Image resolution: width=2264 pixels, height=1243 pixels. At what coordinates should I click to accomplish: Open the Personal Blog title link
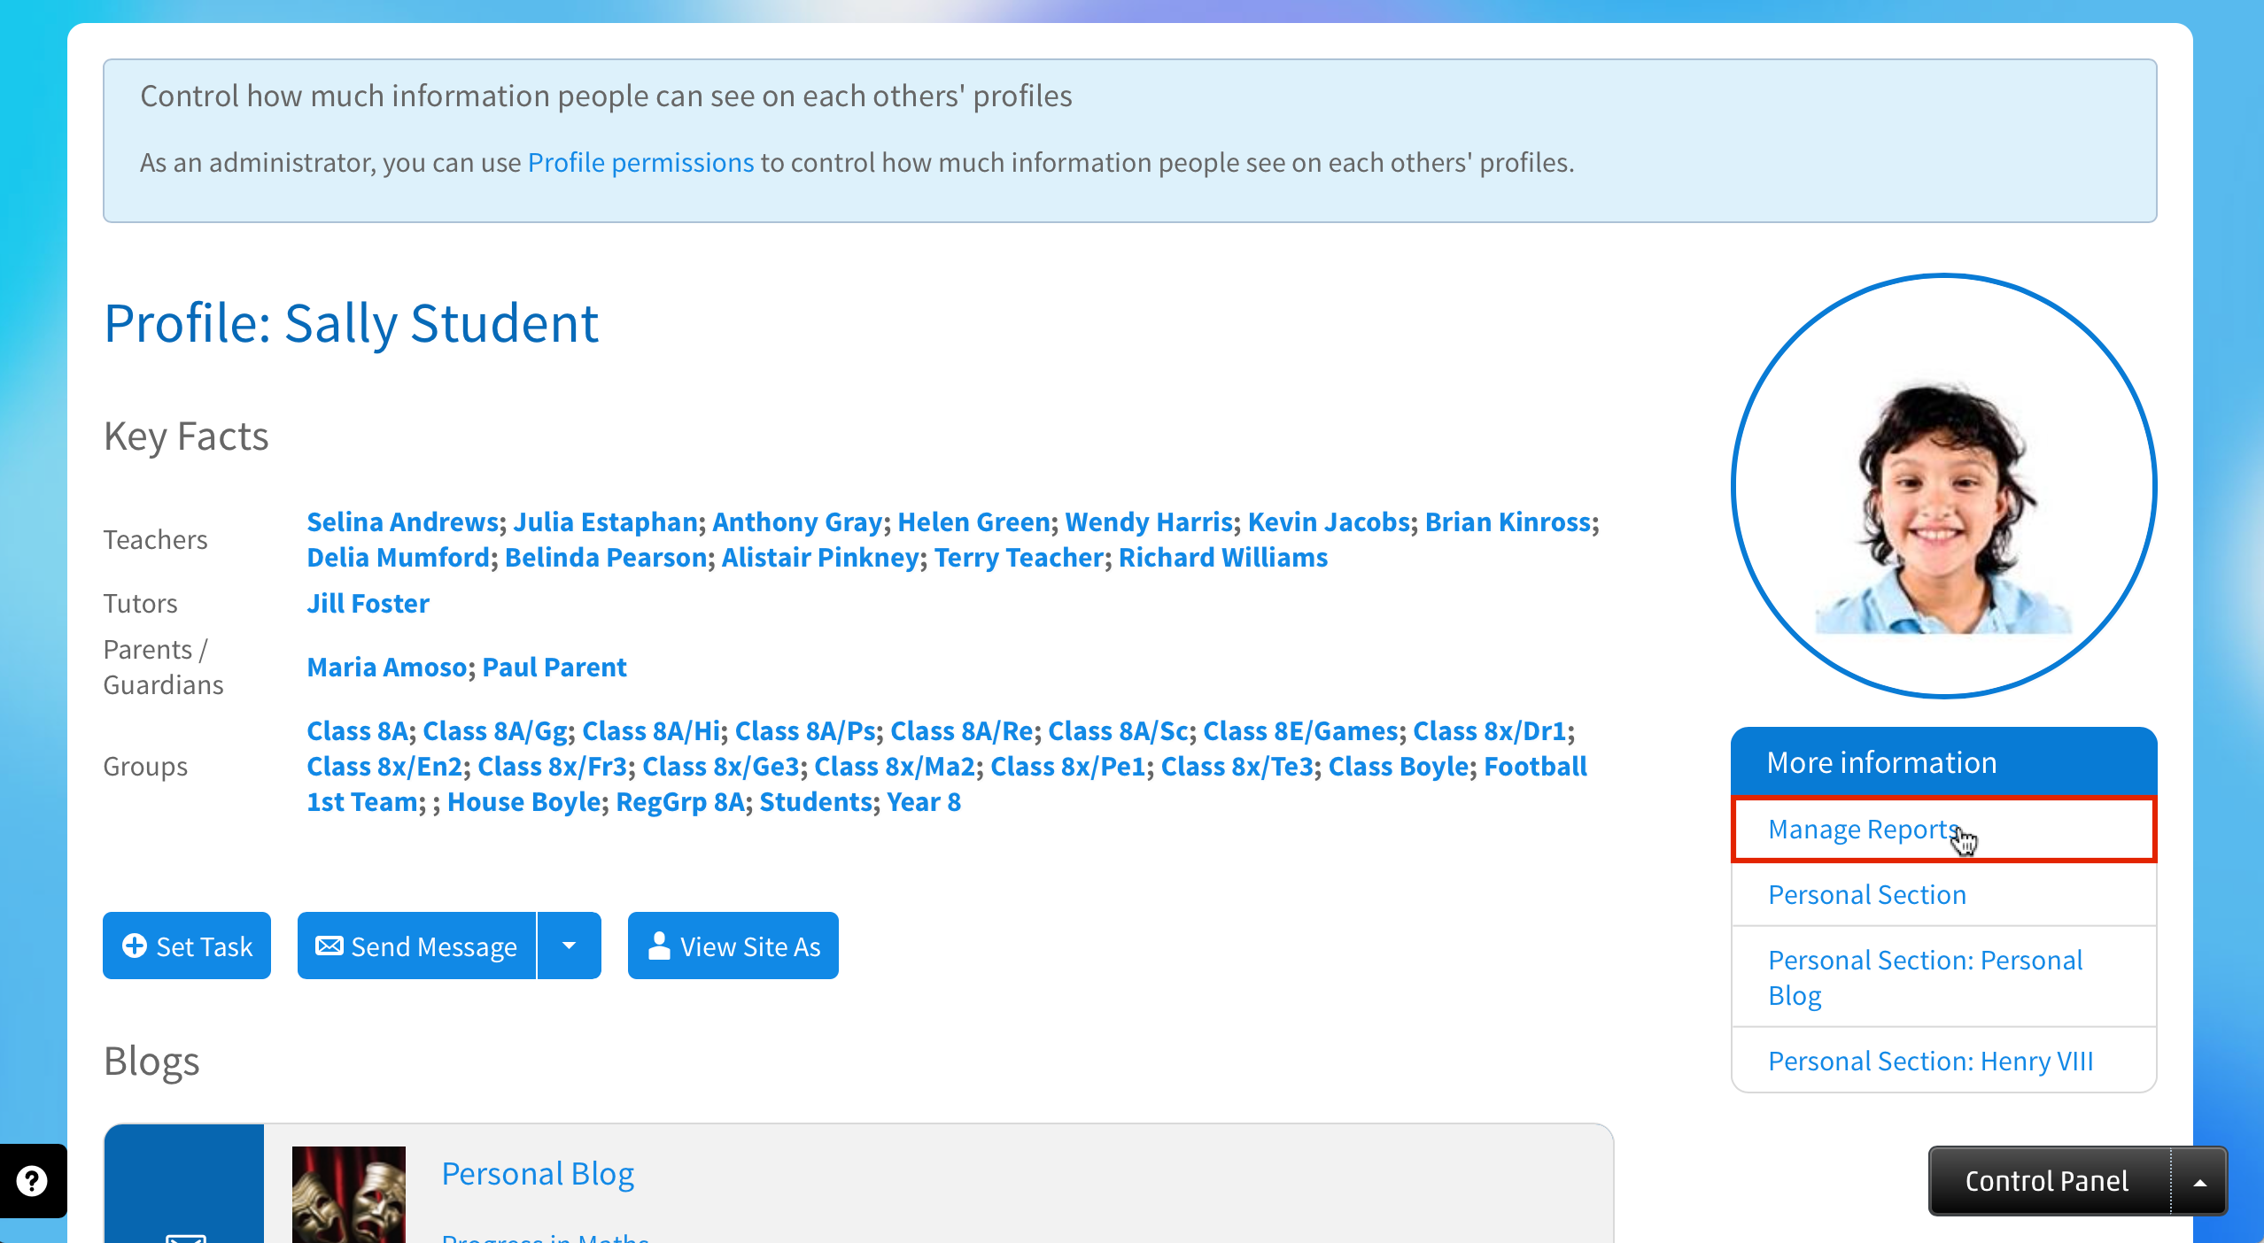tap(538, 1173)
